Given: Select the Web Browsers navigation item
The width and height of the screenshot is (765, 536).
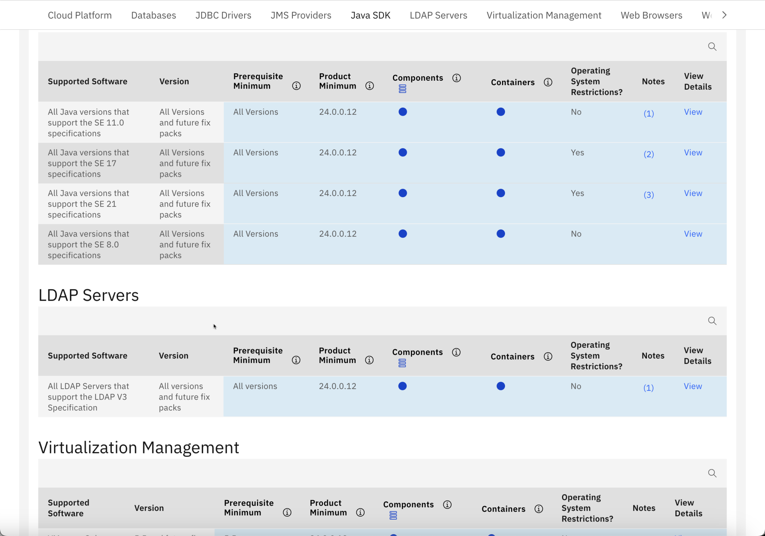Looking at the screenshot, I should tap(651, 15).
